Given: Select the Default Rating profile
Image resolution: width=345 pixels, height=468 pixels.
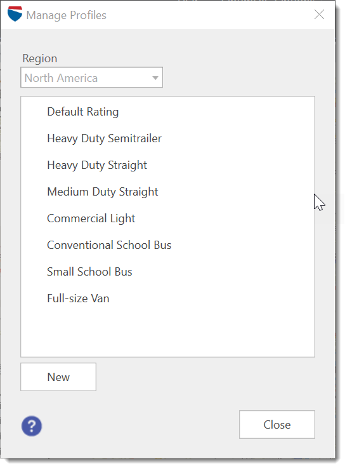Looking at the screenshot, I should coord(83,112).
